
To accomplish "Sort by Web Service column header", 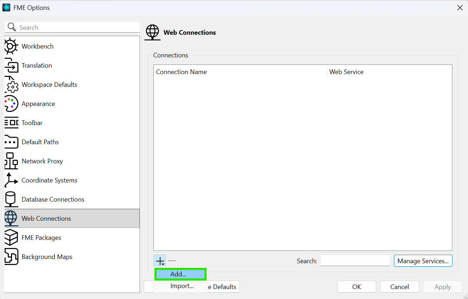I will pos(389,72).
